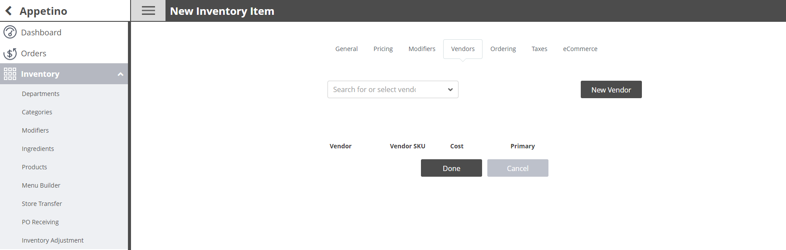Switch to the General tab
Screen dimensions: 786x250
[346, 49]
